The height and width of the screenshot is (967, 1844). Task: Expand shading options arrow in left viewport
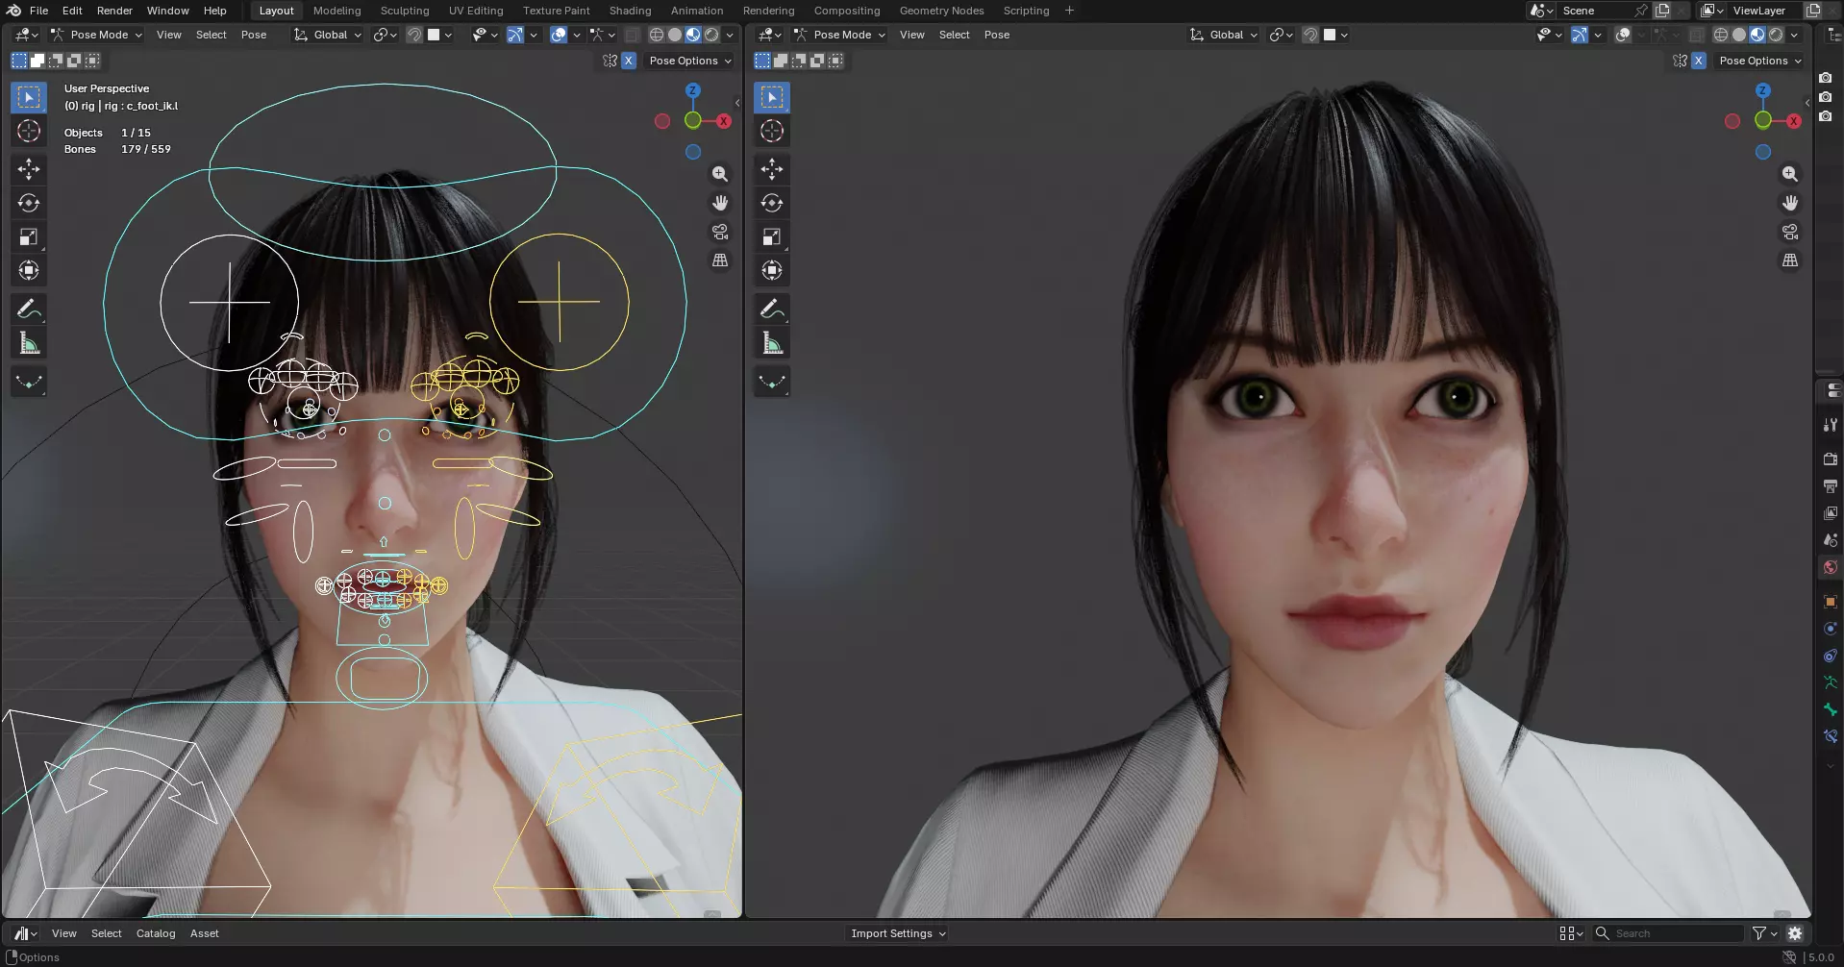coord(730,35)
